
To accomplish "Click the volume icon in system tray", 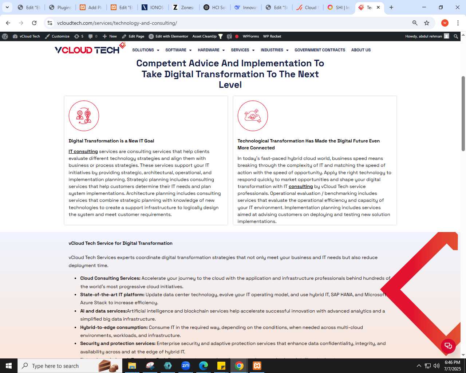I will (x=437, y=366).
